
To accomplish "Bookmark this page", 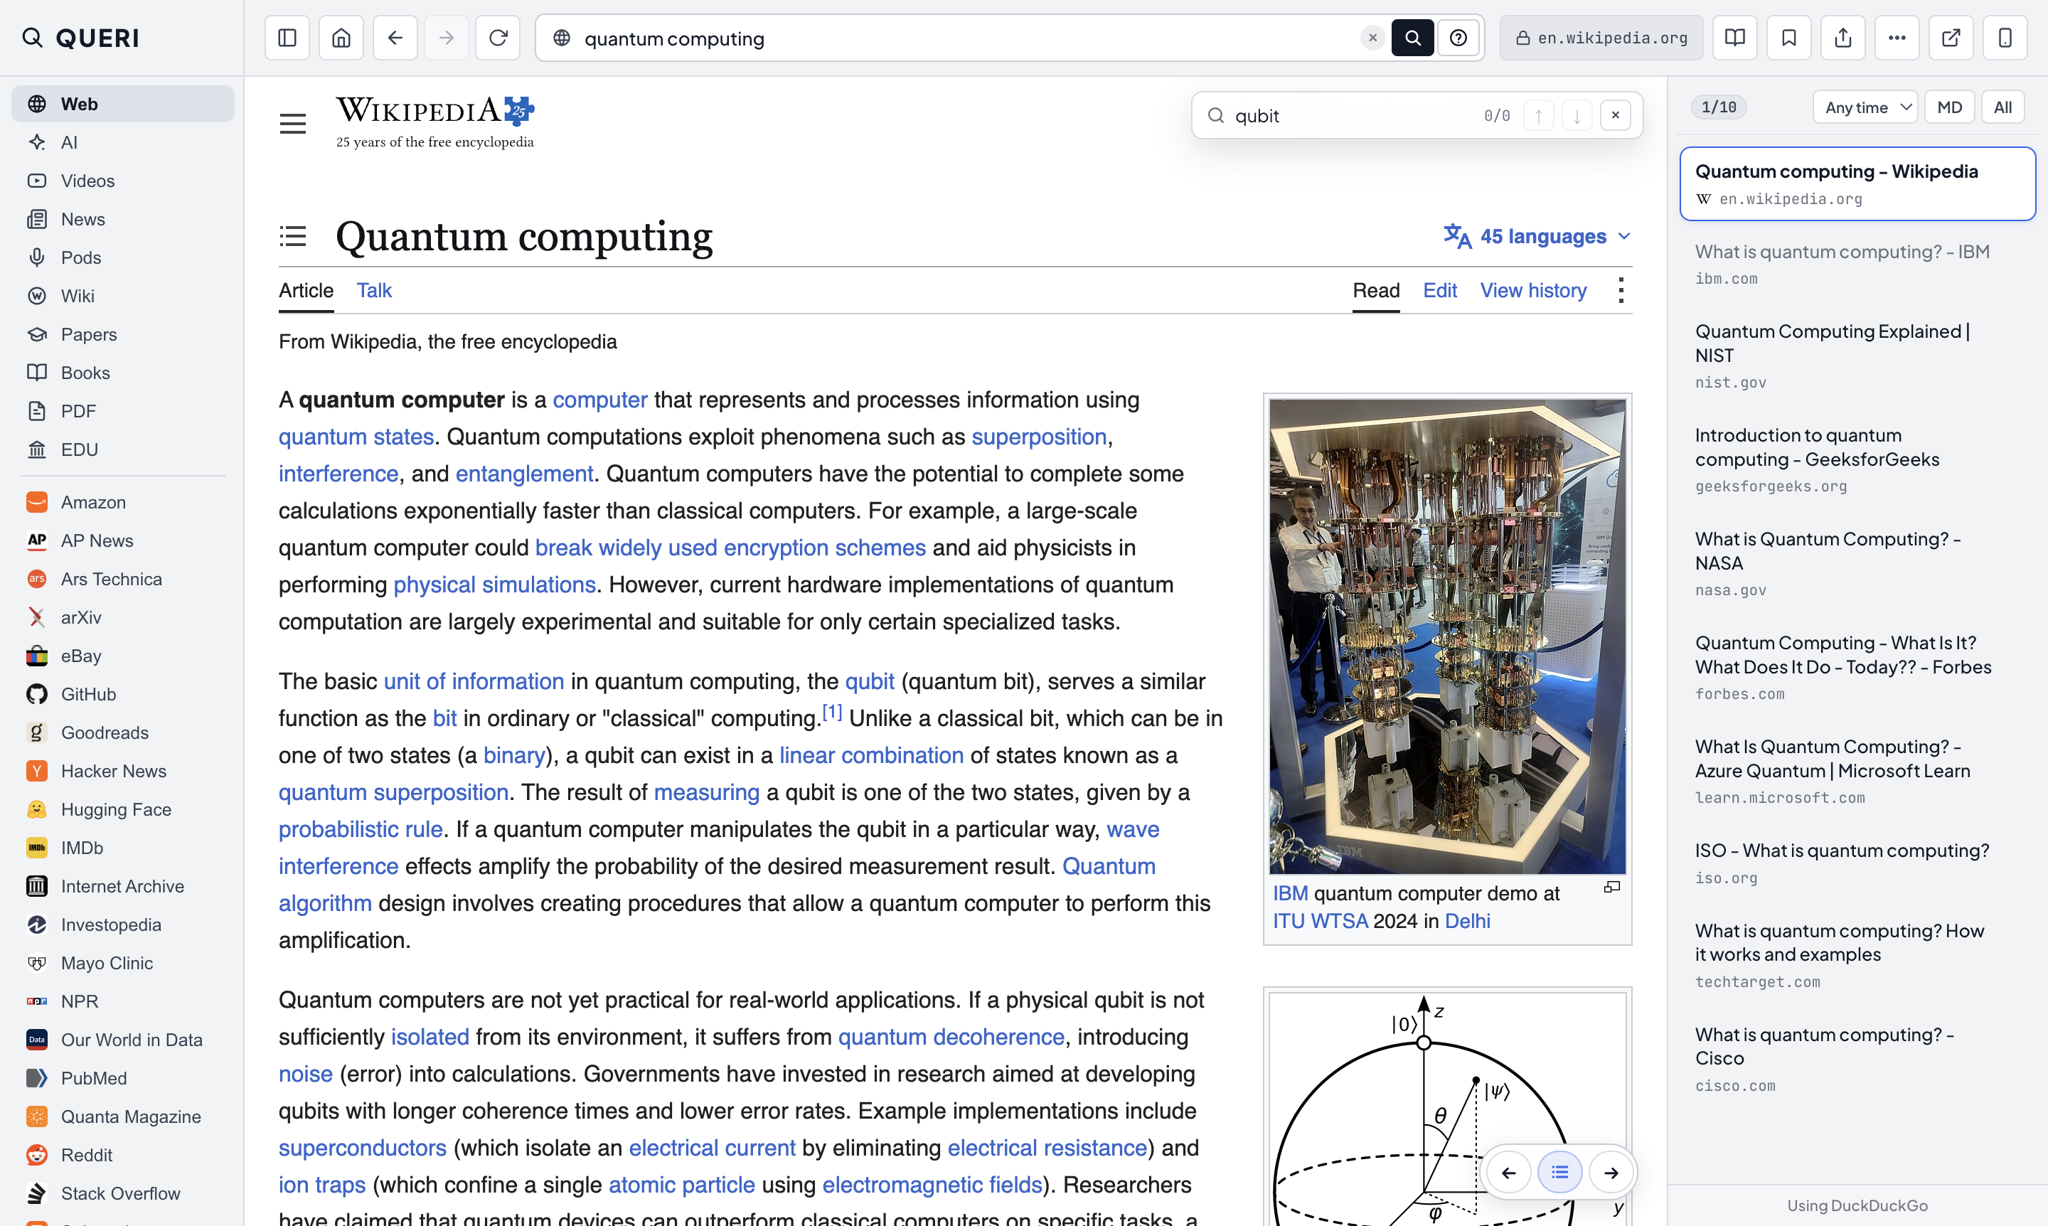I will [1788, 38].
